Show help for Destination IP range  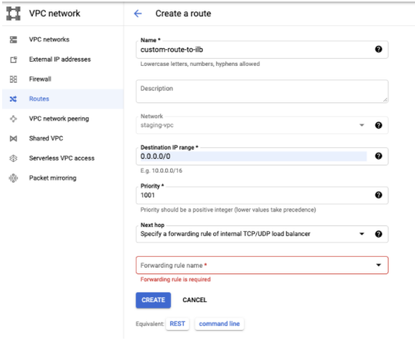coord(379,156)
